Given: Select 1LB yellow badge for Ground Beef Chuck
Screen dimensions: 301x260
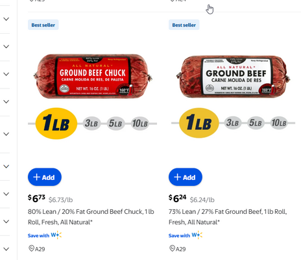Looking at the screenshot, I should [x=56, y=123].
